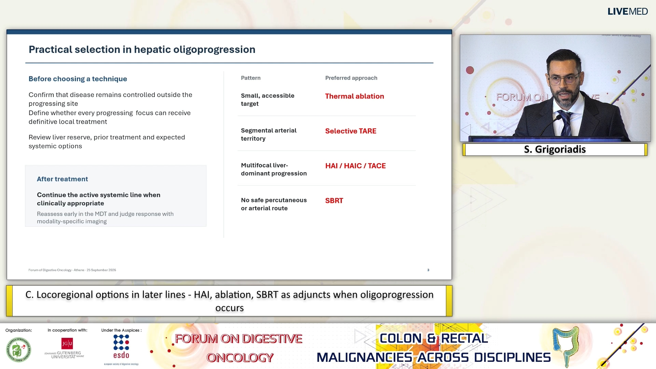Click the Before choosing a technique heading

coord(78,79)
